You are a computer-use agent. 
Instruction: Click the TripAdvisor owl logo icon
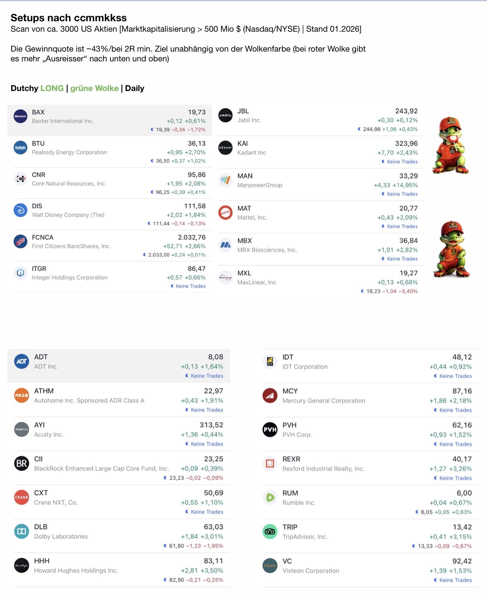coord(270,532)
